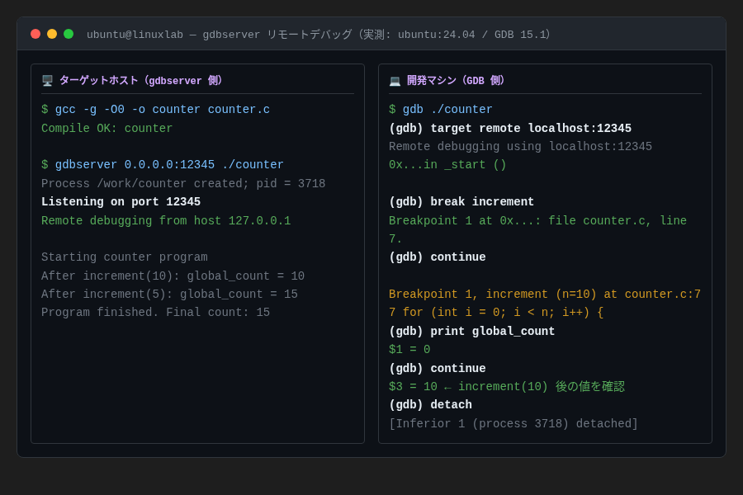Click the gdbserver 0.0.0.0:12345 ./counter command
The width and height of the screenshot is (743, 495).
click(163, 165)
